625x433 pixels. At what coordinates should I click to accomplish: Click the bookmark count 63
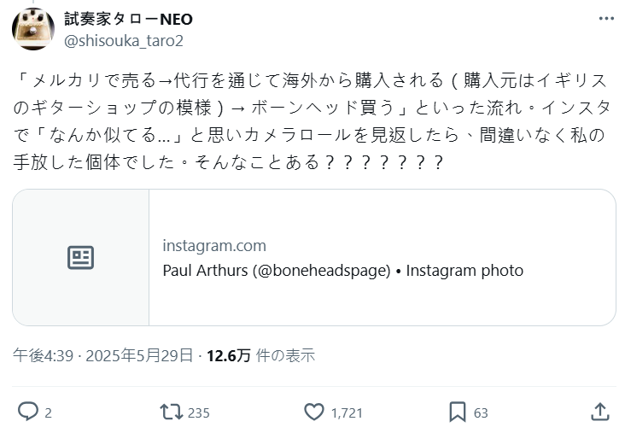(x=481, y=413)
